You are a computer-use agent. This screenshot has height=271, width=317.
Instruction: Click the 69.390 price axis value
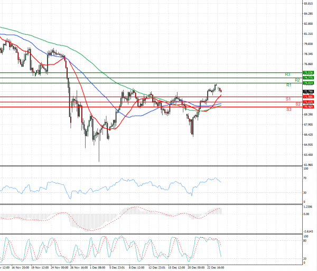(309, 115)
